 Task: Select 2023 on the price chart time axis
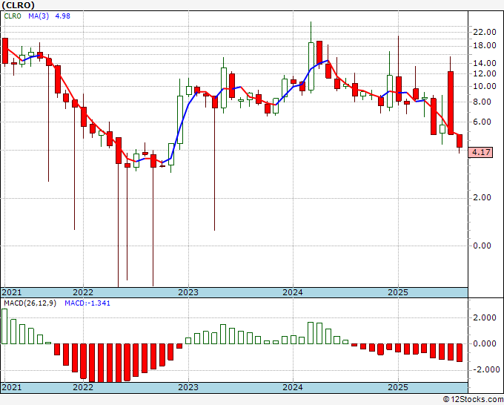point(188,293)
